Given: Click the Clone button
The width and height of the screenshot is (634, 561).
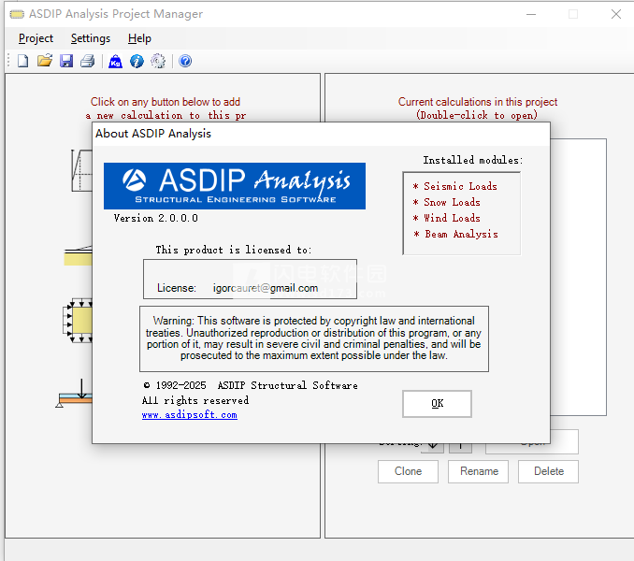Looking at the screenshot, I should click(408, 471).
